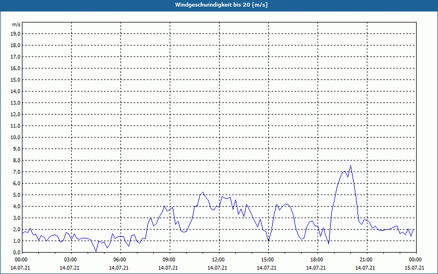
Task: Select the "4,0" y-axis value
Action: [x=16, y=206]
